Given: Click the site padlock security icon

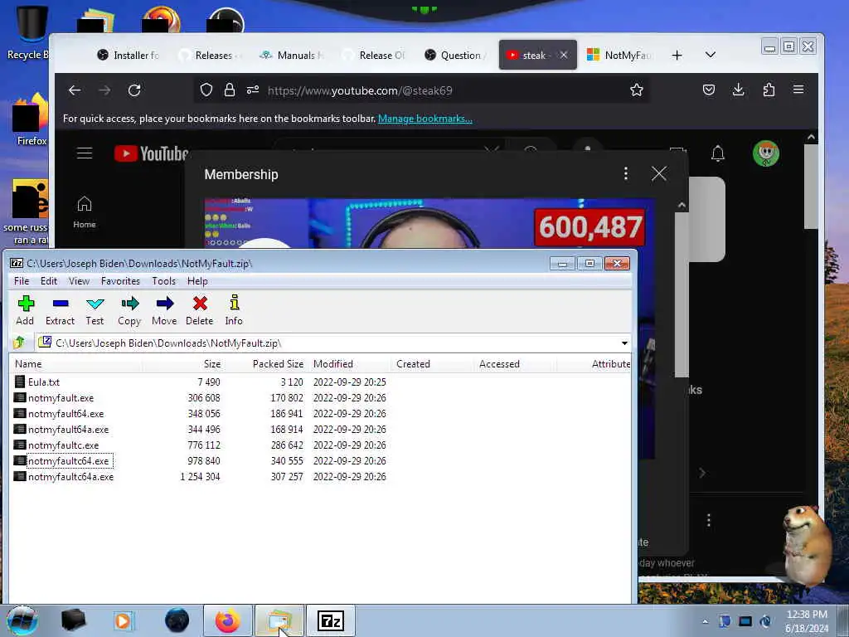Looking at the screenshot, I should pos(230,90).
